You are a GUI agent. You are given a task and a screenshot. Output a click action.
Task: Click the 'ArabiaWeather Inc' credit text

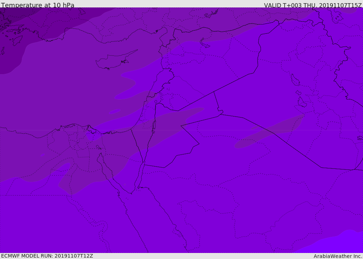coord(337,256)
